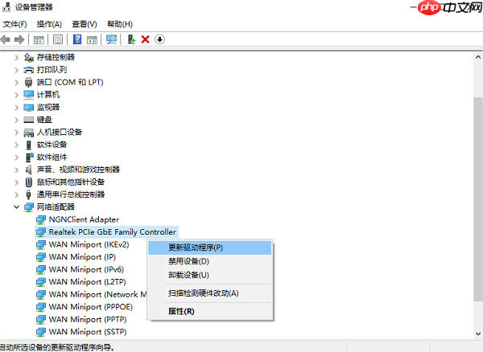Viewport: 483px width, 352px height.
Task: Click the down-arrow disable device icon
Action: pyautogui.click(x=159, y=39)
